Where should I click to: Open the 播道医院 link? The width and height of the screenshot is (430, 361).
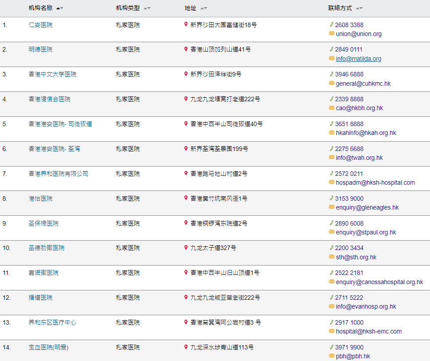point(41,298)
